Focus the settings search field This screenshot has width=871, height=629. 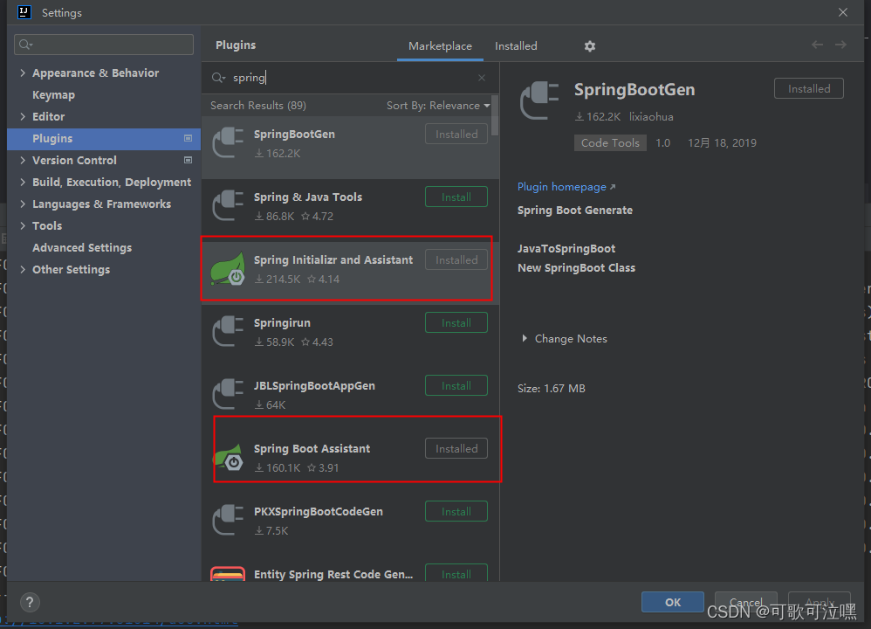coord(104,45)
